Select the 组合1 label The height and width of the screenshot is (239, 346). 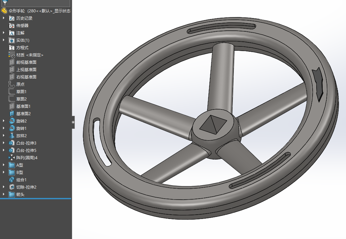pyautogui.click(x=21, y=180)
